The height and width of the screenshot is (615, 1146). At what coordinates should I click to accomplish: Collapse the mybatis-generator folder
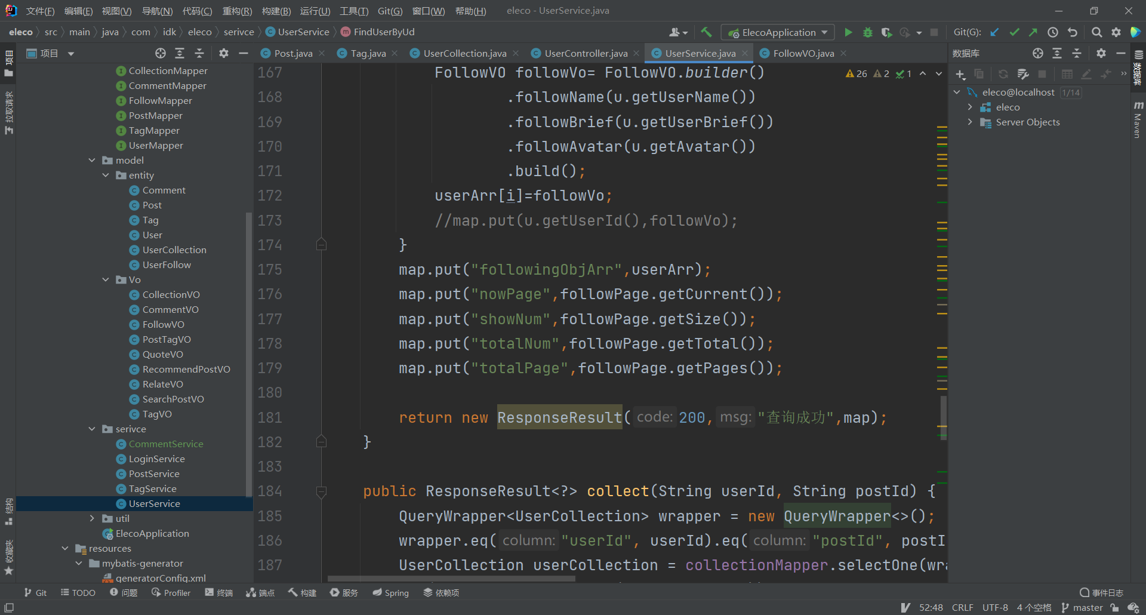79,563
